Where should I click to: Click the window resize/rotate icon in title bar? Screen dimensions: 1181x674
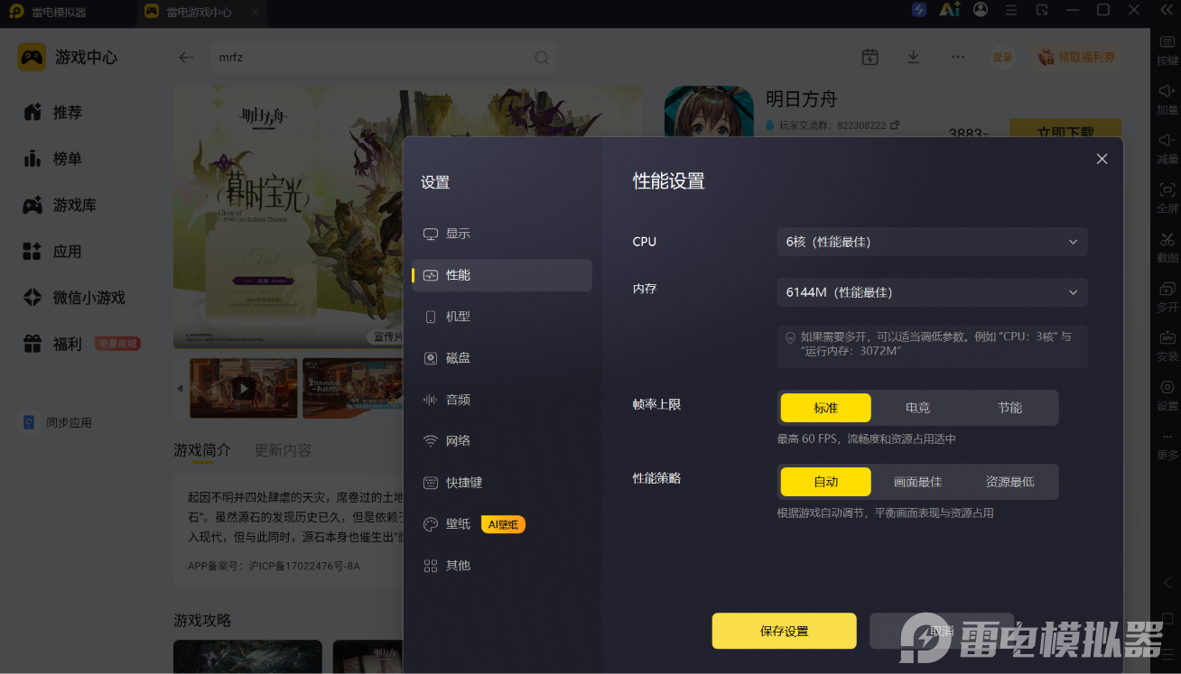[1042, 10]
